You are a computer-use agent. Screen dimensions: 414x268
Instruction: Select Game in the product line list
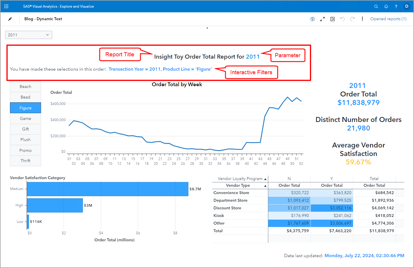(x=25, y=118)
